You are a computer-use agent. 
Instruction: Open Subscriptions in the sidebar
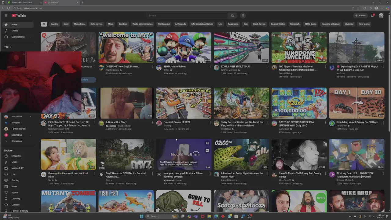coord(18,37)
